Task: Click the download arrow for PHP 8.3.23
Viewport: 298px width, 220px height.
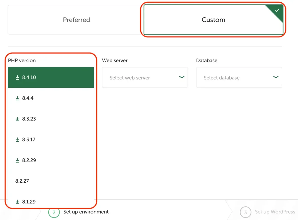Action: 17,119
